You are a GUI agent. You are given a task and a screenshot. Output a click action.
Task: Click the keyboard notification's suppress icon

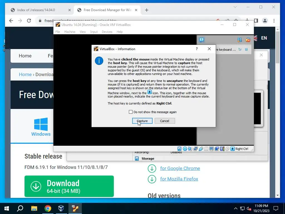click(240, 49)
